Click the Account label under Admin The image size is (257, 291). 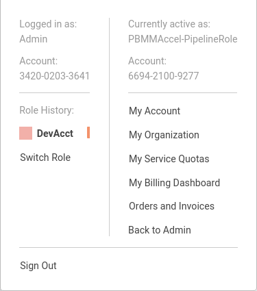tap(38, 61)
